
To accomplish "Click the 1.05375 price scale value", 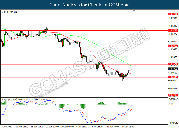I will [173, 34].
